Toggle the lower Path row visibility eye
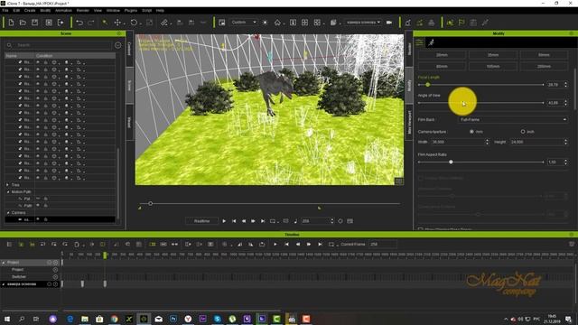Viewport: 578px width, 325px height. 38,205
